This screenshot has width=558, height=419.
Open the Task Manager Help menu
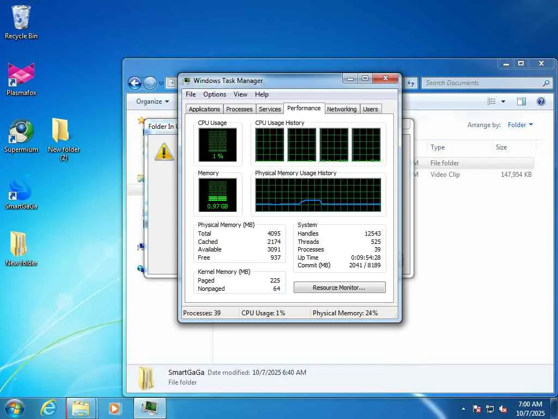262,94
